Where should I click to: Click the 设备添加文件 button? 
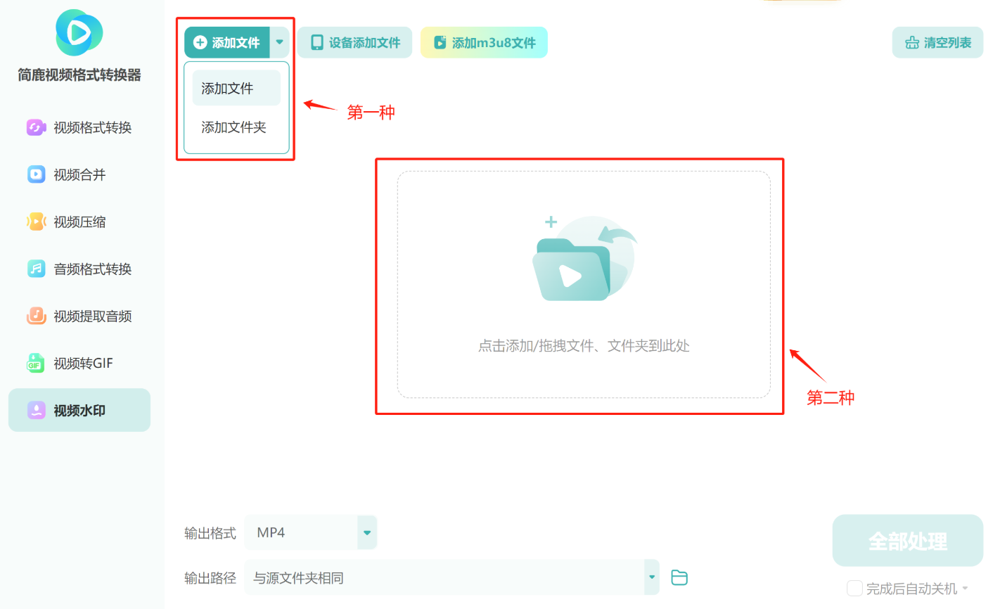pos(354,42)
